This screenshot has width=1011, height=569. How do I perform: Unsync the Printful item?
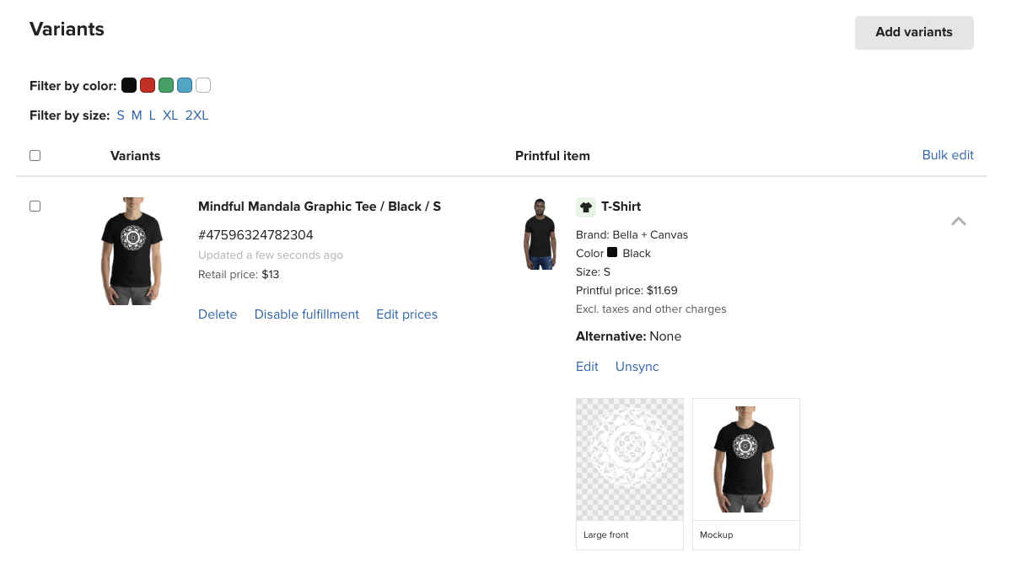pyautogui.click(x=637, y=367)
